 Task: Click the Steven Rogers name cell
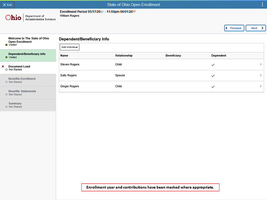click(x=70, y=65)
